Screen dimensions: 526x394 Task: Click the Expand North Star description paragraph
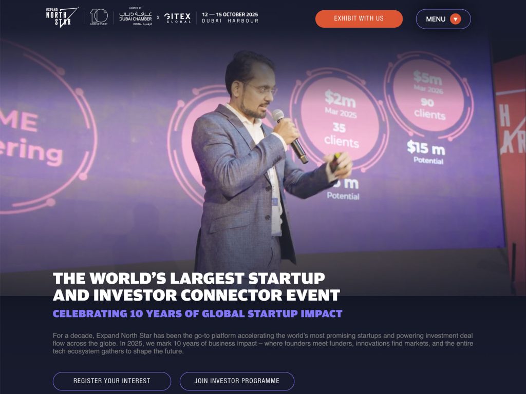(x=263, y=343)
